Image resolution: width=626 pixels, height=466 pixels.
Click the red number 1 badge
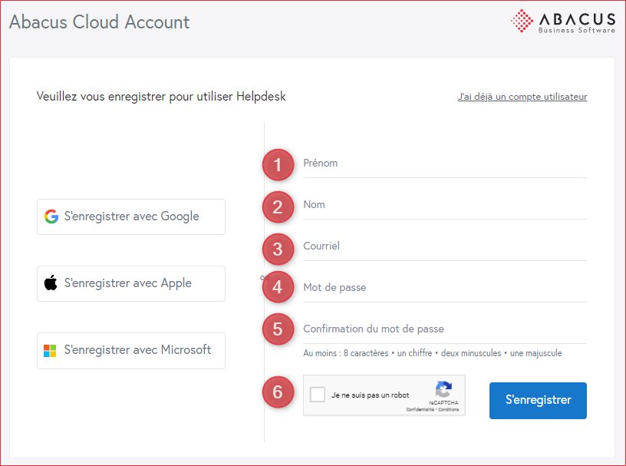tap(278, 164)
